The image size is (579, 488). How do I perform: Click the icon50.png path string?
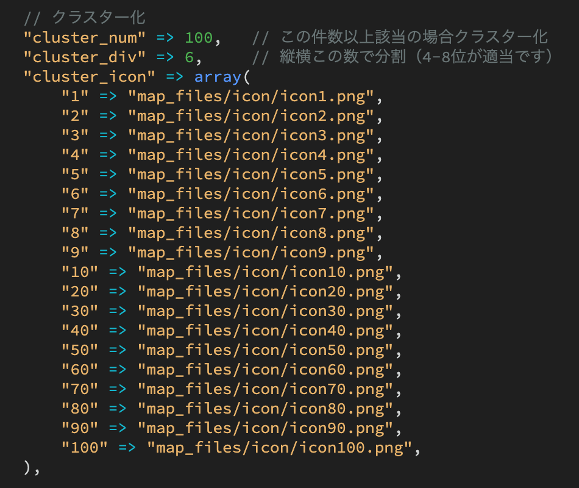coord(265,350)
